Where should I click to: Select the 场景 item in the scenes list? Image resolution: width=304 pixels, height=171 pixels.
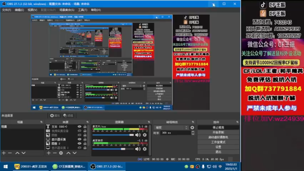pos(22,127)
